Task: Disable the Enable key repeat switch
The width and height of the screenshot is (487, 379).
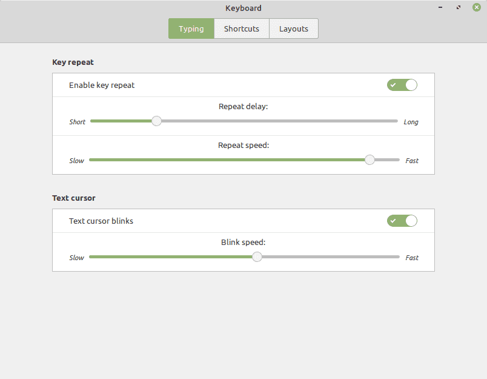Action: point(402,85)
